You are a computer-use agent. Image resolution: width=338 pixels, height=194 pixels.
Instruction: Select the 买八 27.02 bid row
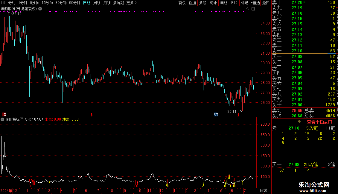point(304,94)
